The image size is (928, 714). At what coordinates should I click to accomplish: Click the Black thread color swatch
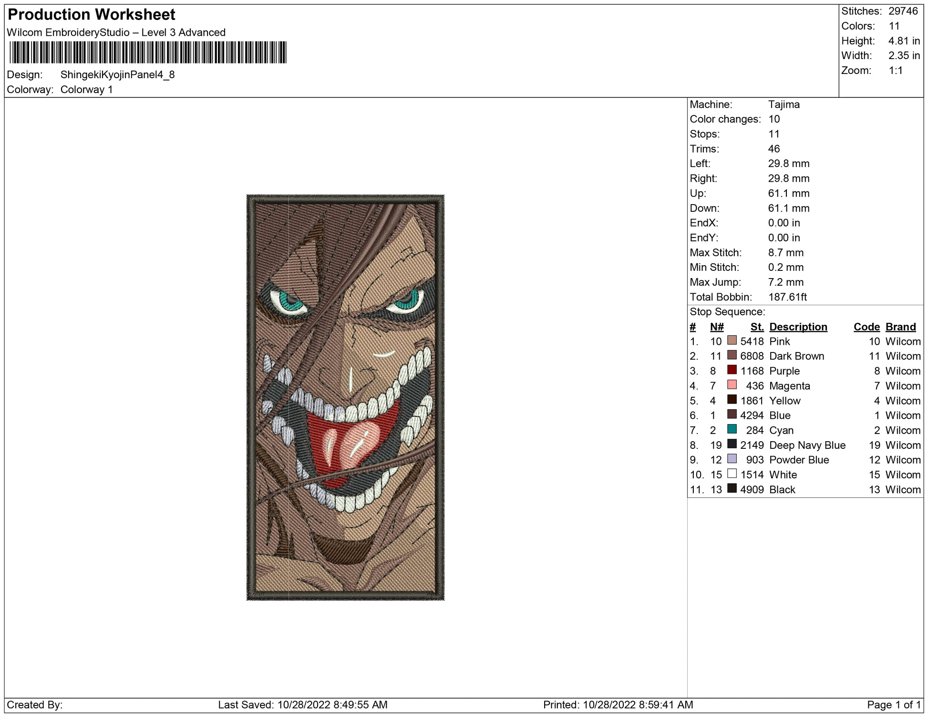click(x=732, y=488)
